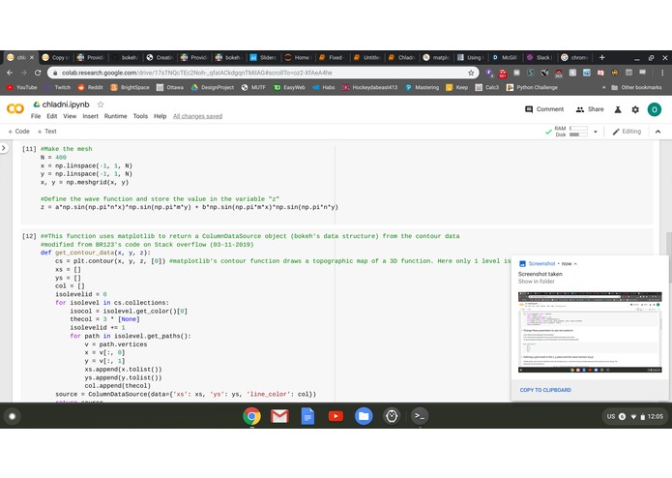Open Chrome from the shelf
Image resolution: width=672 pixels, height=478 pixels.
point(252,416)
